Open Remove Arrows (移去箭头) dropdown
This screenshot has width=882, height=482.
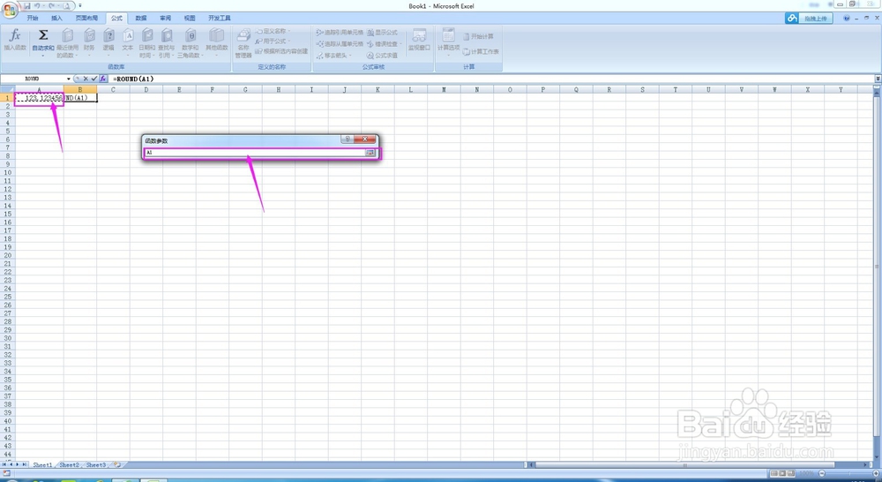334,56
